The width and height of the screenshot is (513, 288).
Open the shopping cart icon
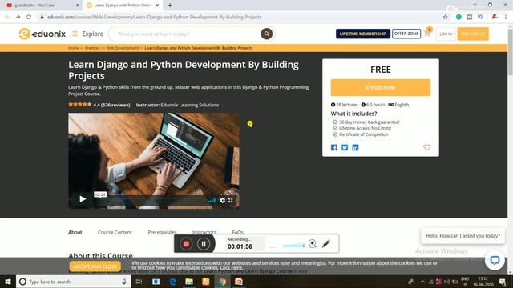coord(427,33)
